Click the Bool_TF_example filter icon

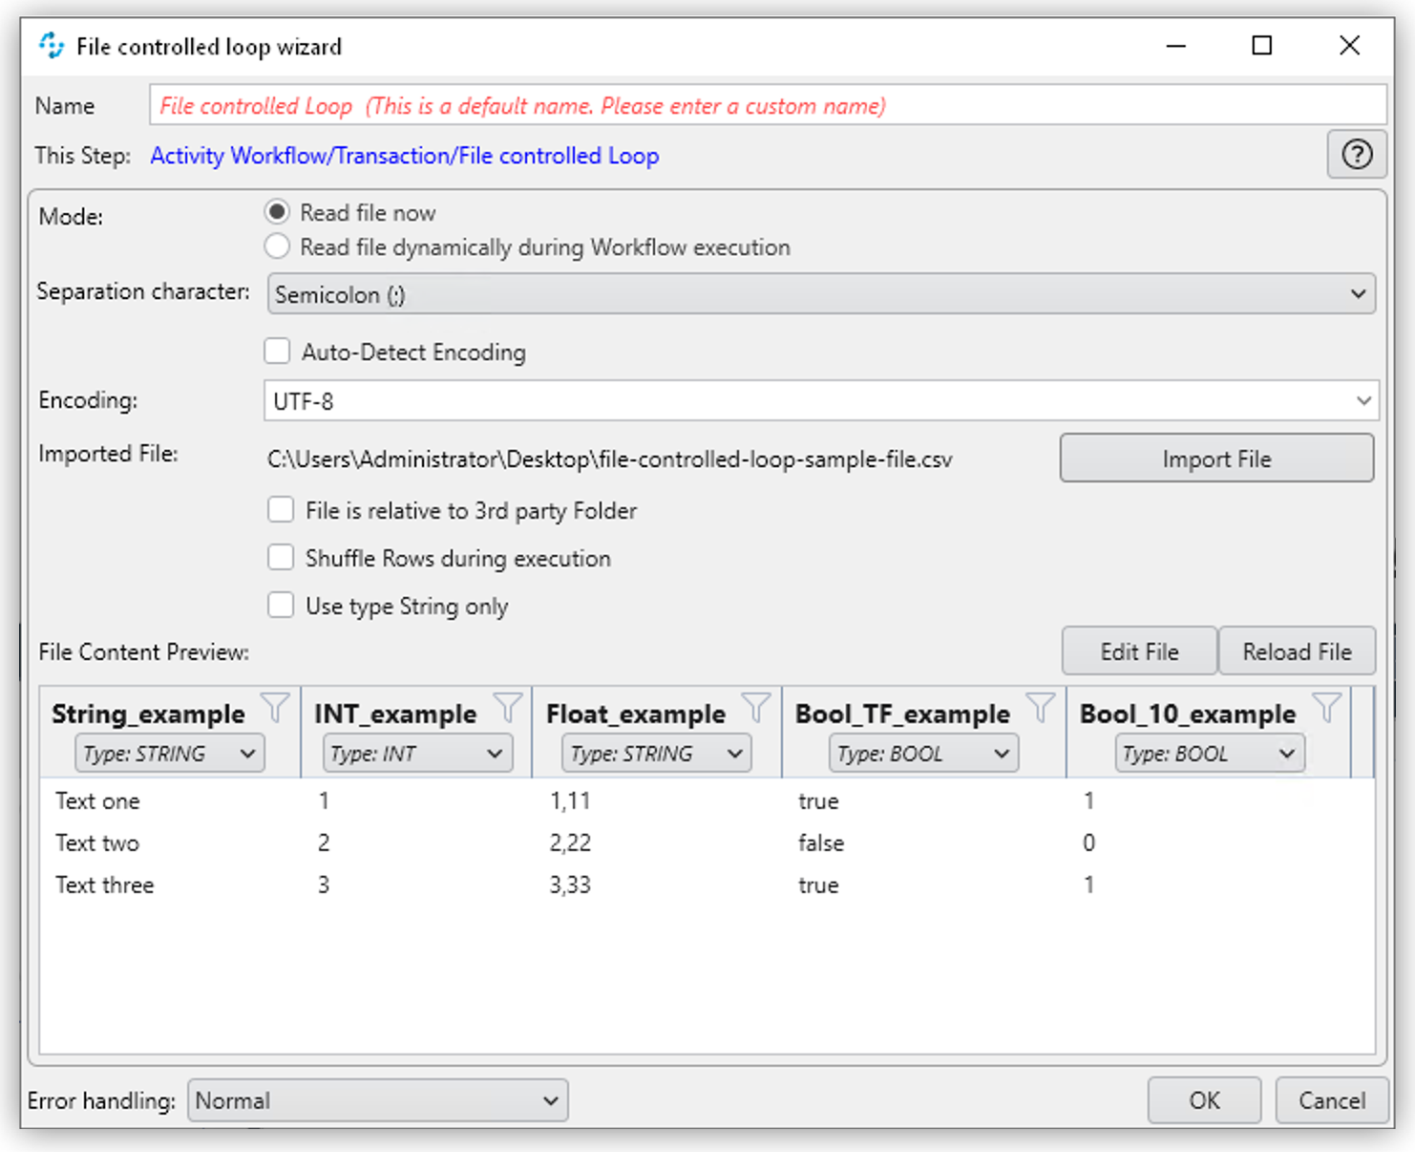[x=1041, y=707]
